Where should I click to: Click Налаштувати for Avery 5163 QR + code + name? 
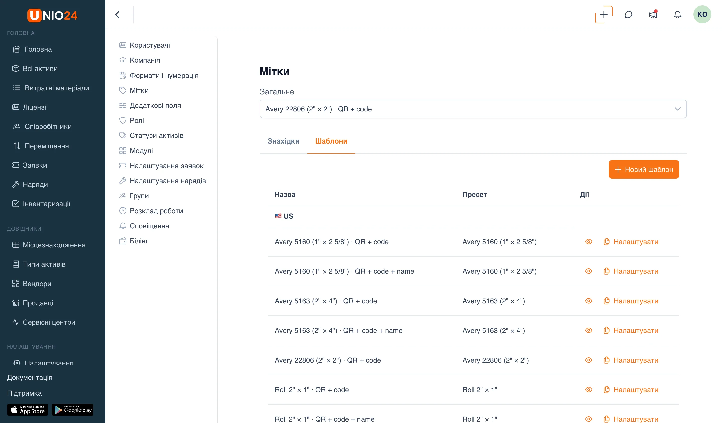point(631,330)
